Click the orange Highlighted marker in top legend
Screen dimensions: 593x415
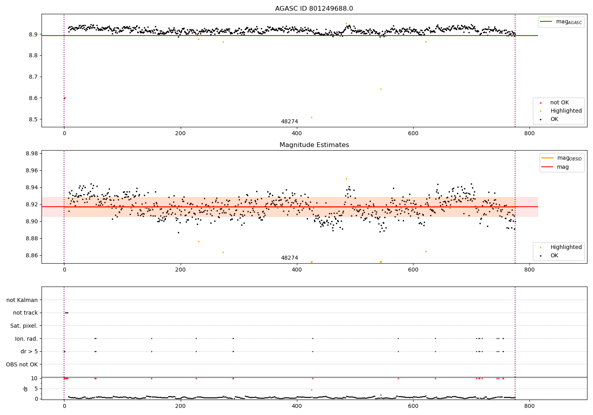pyautogui.click(x=540, y=111)
